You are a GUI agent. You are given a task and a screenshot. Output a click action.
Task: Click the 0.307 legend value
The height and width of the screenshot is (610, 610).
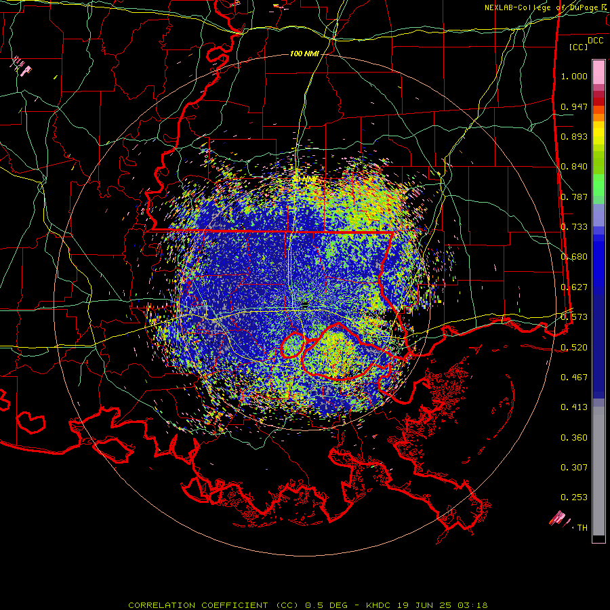click(574, 468)
